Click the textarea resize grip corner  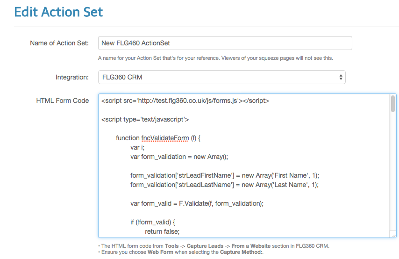[394, 235]
